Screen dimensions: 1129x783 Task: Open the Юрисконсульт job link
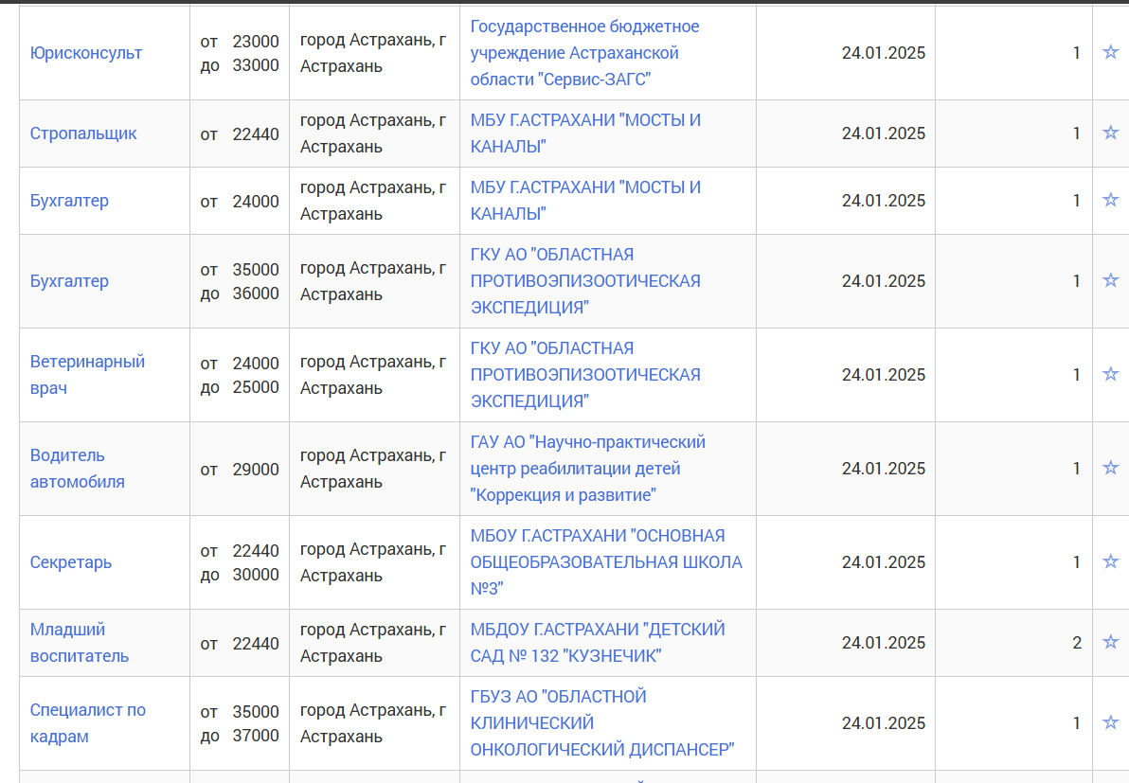[86, 53]
